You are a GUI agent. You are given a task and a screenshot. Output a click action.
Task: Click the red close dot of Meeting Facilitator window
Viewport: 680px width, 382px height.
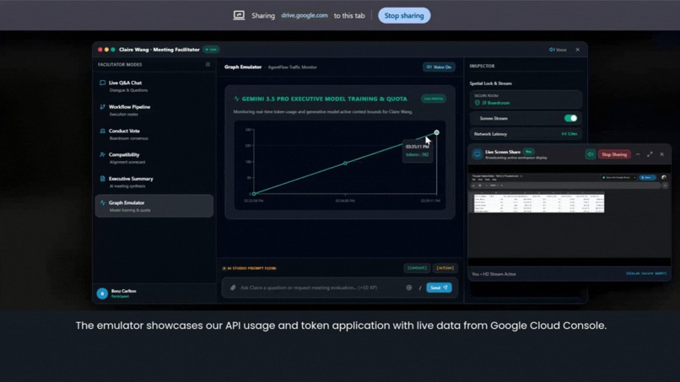click(100, 50)
